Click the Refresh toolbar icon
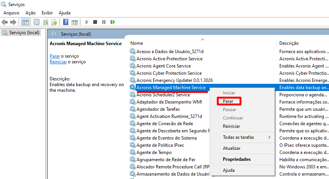 click(45, 22)
